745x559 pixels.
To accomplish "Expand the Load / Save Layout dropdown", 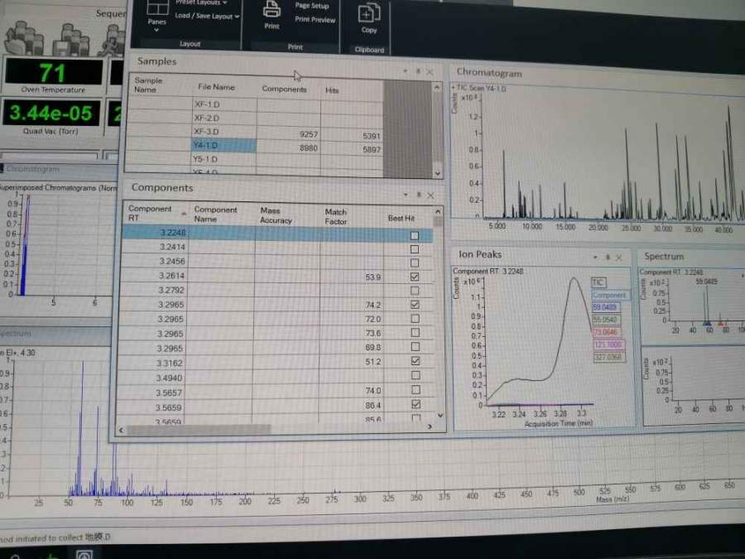I will click(x=206, y=17).
